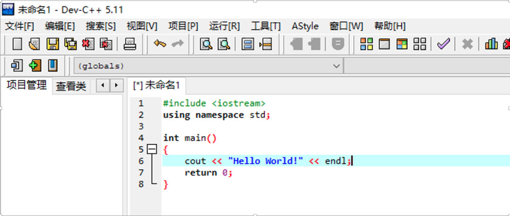Click the #include <iostream> code line

point(214,104)
